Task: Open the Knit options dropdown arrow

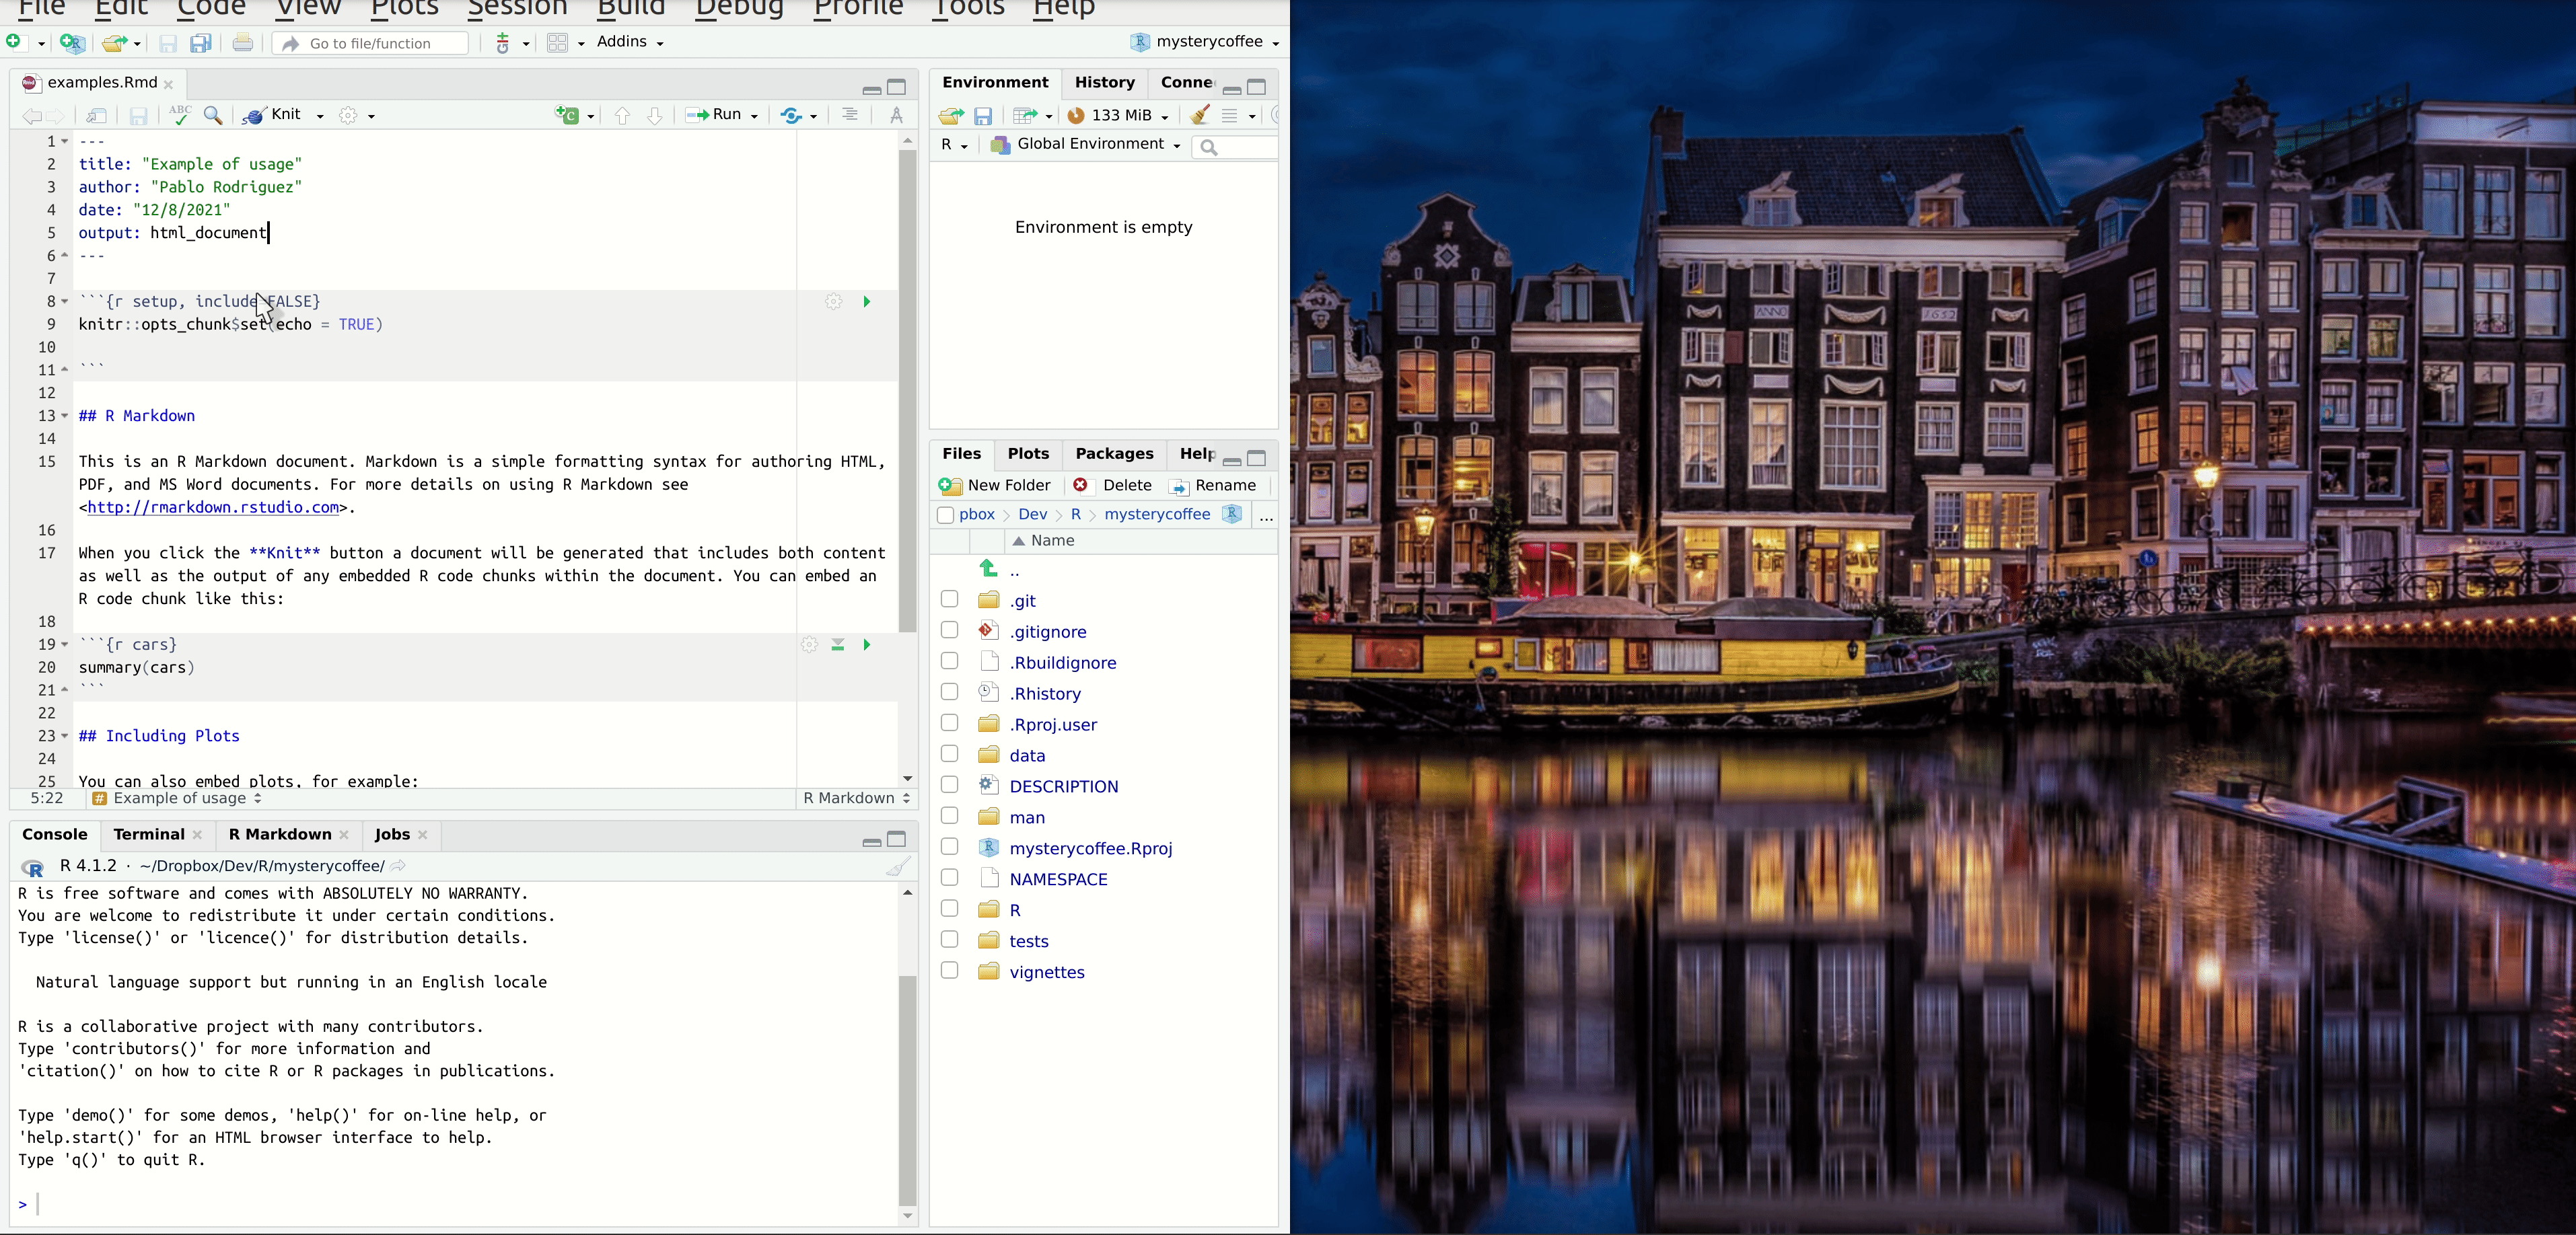Action: tap(320, 116)
